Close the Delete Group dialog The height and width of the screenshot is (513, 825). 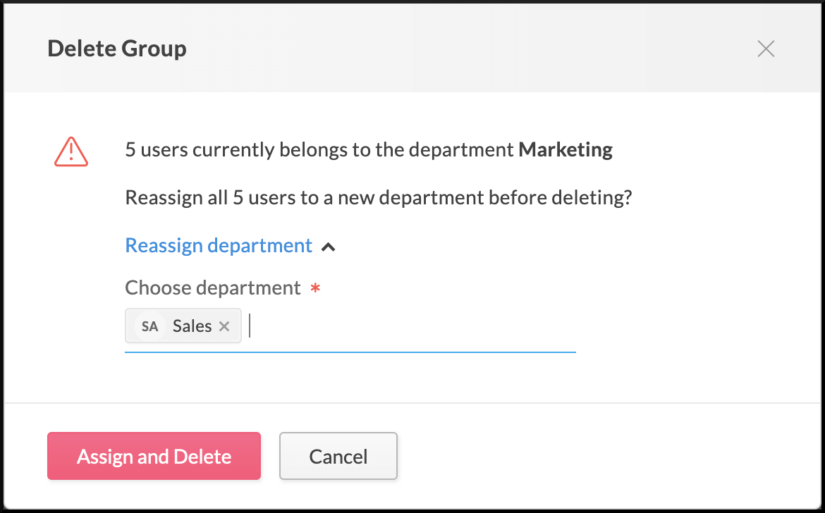coord(766,49)
